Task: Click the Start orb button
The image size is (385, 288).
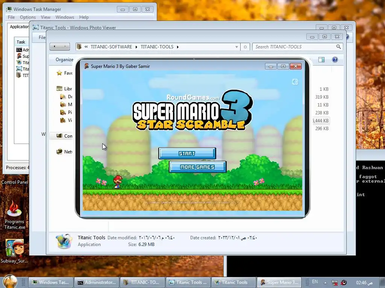Action: (10, 282)
